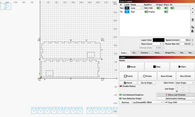Paste layer settings with the paste icon
This screenshot has width=195, height=117.
pos(192,31)
